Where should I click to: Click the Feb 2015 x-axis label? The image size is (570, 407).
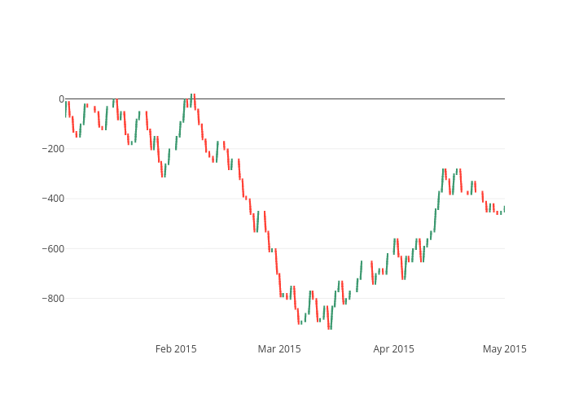coord(176,349)
